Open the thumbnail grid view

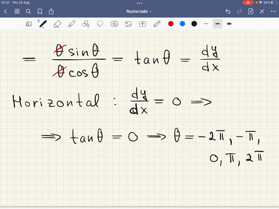pos(17,12)
